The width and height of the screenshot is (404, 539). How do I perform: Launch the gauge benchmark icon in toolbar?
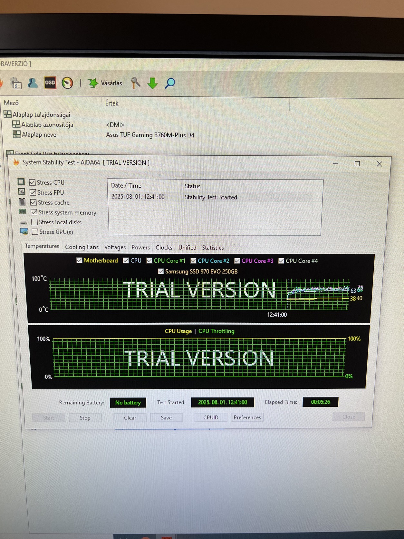pyautogui.click(x=67, y=83)
